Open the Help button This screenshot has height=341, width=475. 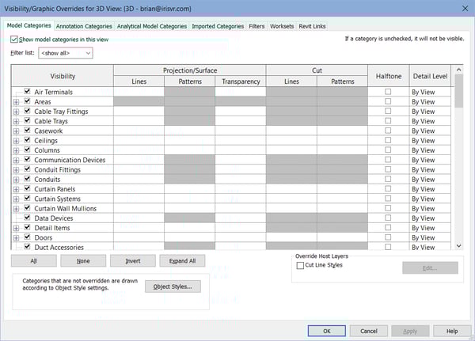(x=452, y=331)
